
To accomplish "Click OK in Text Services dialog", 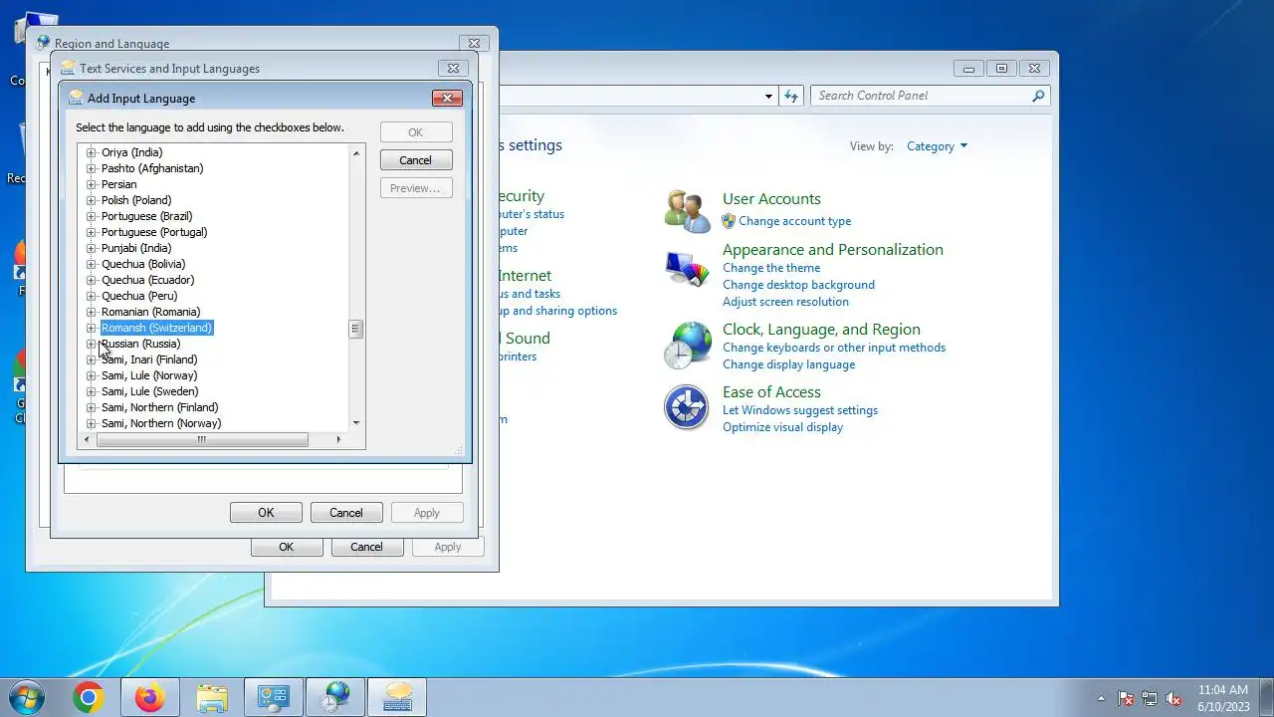I will tap(266, 513).
